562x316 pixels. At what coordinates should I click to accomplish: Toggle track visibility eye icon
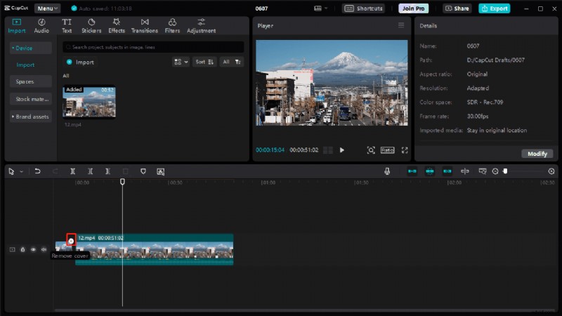tap(33, 249)
